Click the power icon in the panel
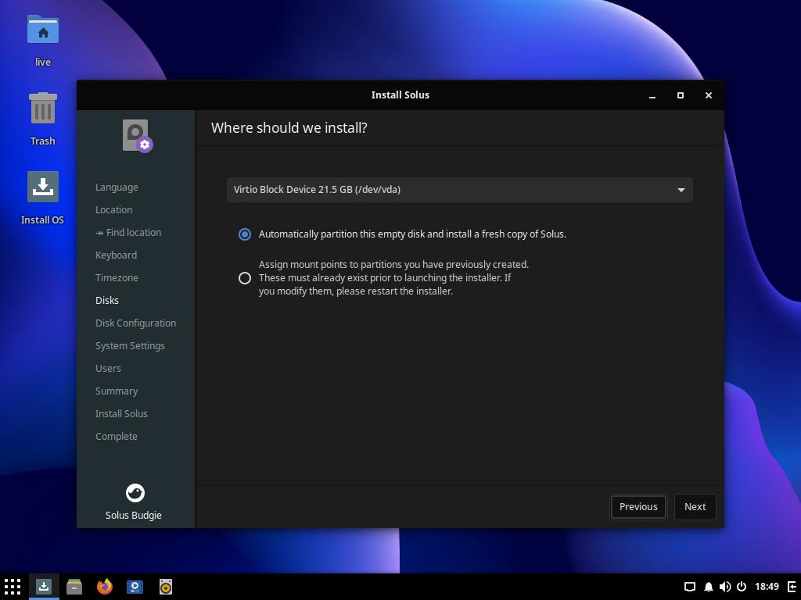 [742, 587]
